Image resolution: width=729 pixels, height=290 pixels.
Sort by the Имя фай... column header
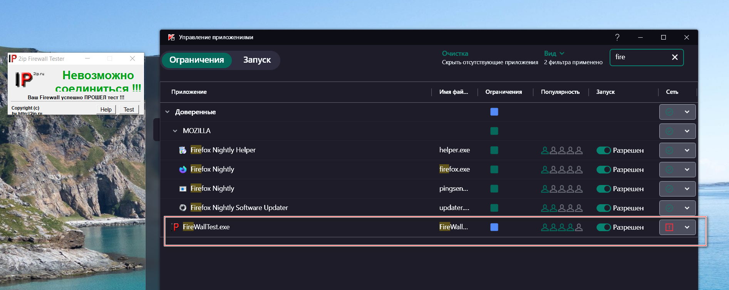454,92
